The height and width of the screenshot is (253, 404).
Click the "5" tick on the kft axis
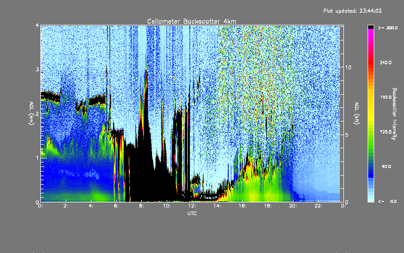click(347, 135)
